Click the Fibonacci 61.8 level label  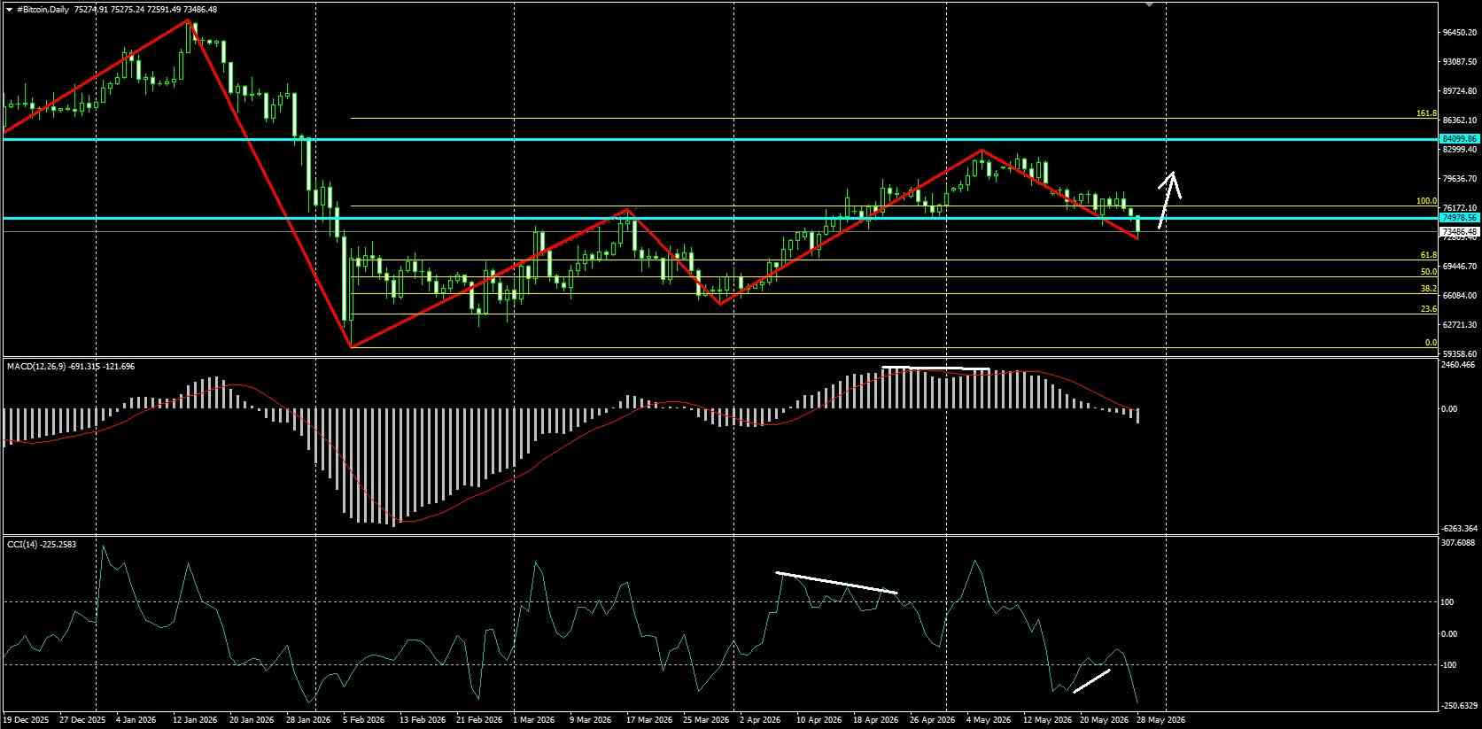pyautogui.click(x=1428, y=255)
